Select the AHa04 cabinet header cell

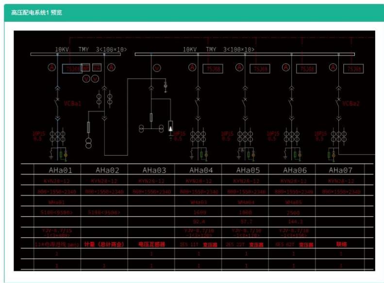pyautogui.click(x=201, y=170)
